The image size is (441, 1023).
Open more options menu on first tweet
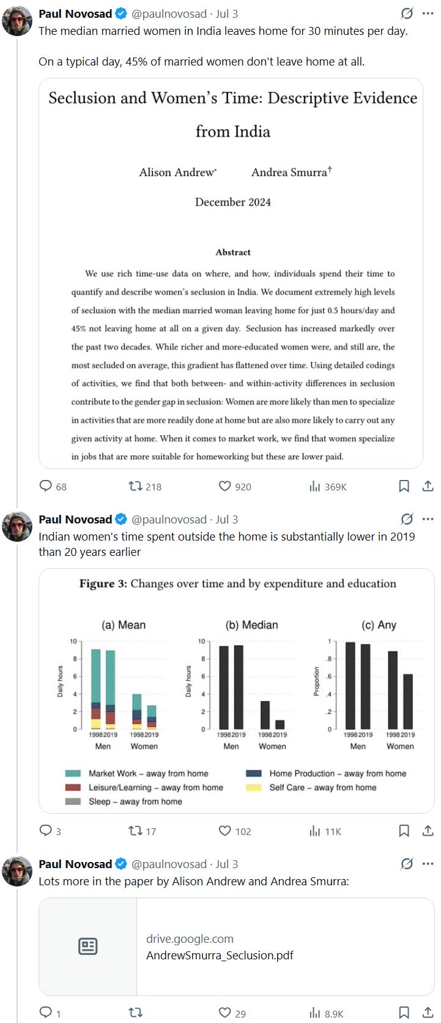(428, 13)
